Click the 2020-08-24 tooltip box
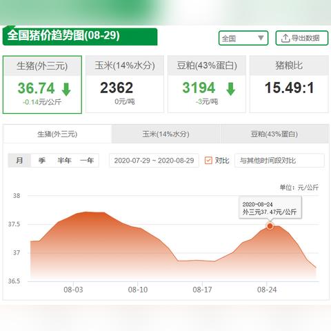 (x=270, y=208)
